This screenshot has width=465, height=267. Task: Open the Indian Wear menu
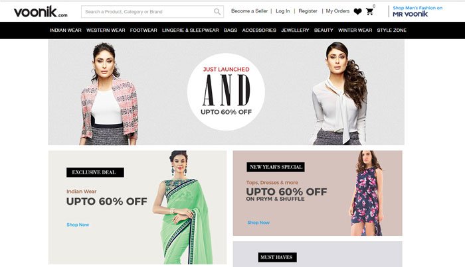(x=66, y=30)
